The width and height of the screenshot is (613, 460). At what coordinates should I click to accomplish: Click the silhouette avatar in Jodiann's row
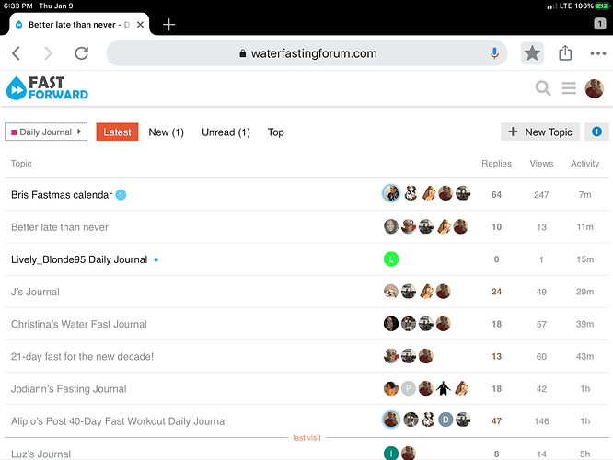443,388
